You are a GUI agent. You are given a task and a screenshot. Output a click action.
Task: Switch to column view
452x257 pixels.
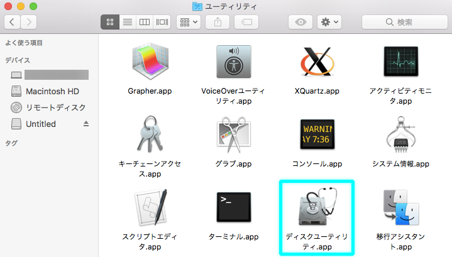[145, 22]
